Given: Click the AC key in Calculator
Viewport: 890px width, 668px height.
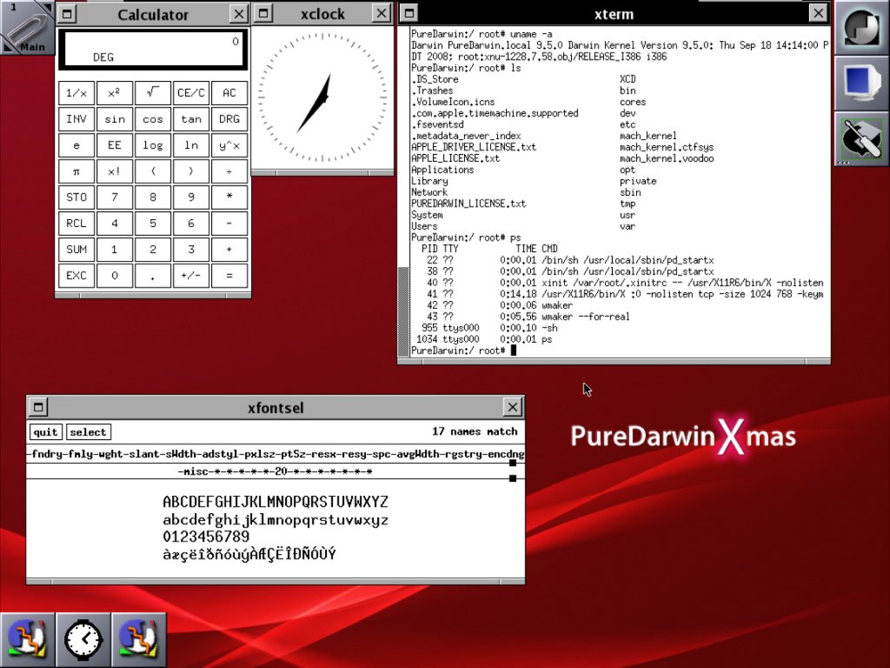Looking at the screenshot, I should (x=229, y=92).
